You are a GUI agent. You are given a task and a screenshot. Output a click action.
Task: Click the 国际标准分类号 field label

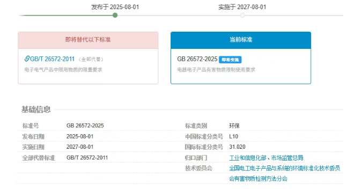click(204, 147)
